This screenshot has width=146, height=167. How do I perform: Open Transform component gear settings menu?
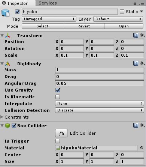[x=142, y=35]
